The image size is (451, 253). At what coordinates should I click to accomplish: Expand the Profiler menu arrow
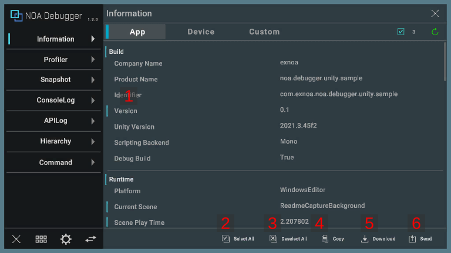click(x=93, y=60)
